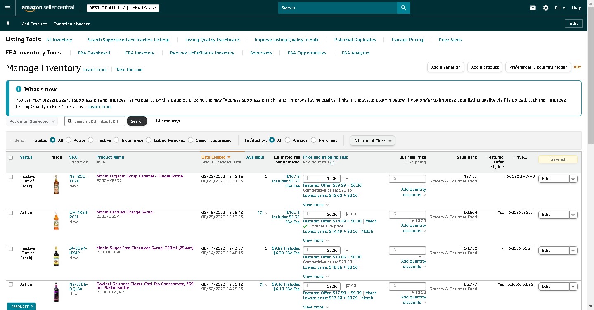Image resolution: width=594 pixels, height=310 pixels.
Task: Click the Monin Sugar Free Chocolate Syrup image
Action: 56,256
